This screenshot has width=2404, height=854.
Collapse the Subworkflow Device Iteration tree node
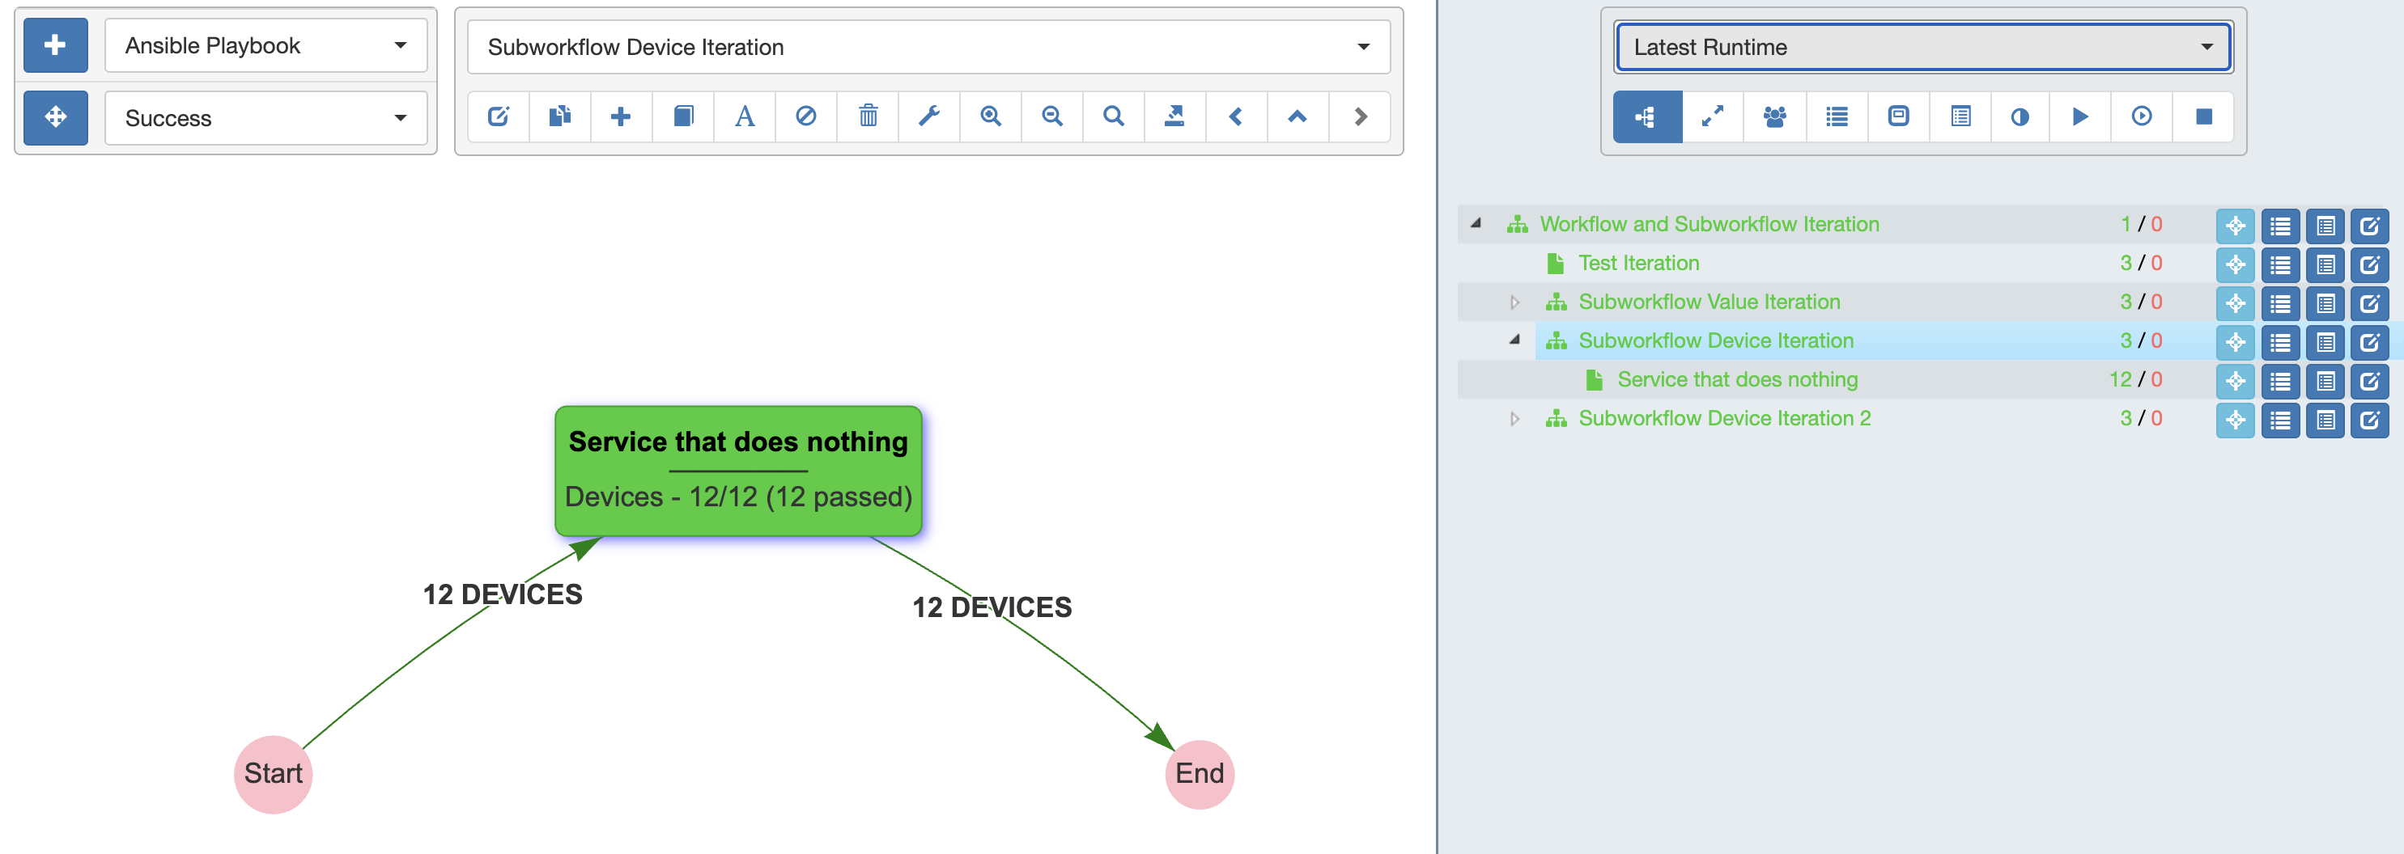click(x=1514, y=340)
